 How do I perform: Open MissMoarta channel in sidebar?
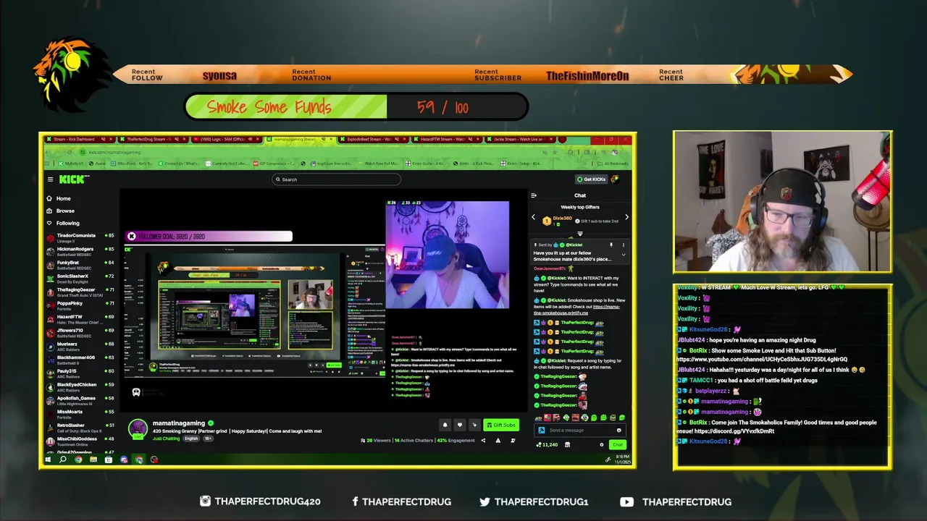tap(80, 414)
